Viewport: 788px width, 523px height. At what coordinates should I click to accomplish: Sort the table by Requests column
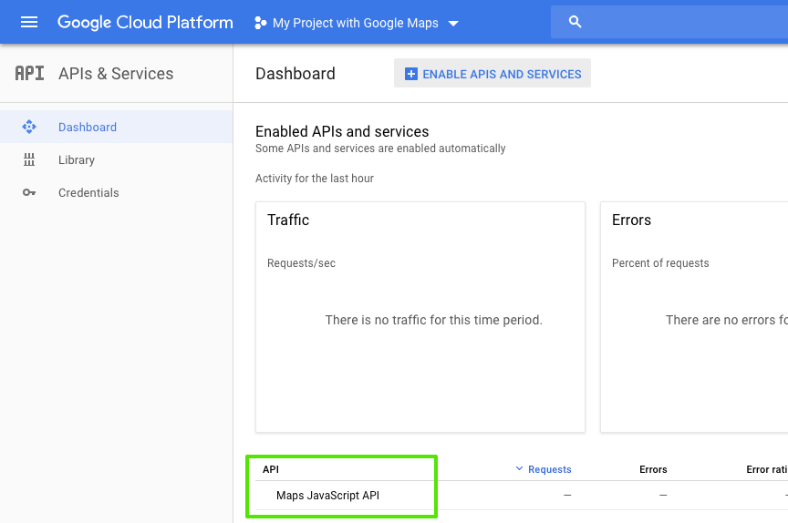tap(550, 469)
